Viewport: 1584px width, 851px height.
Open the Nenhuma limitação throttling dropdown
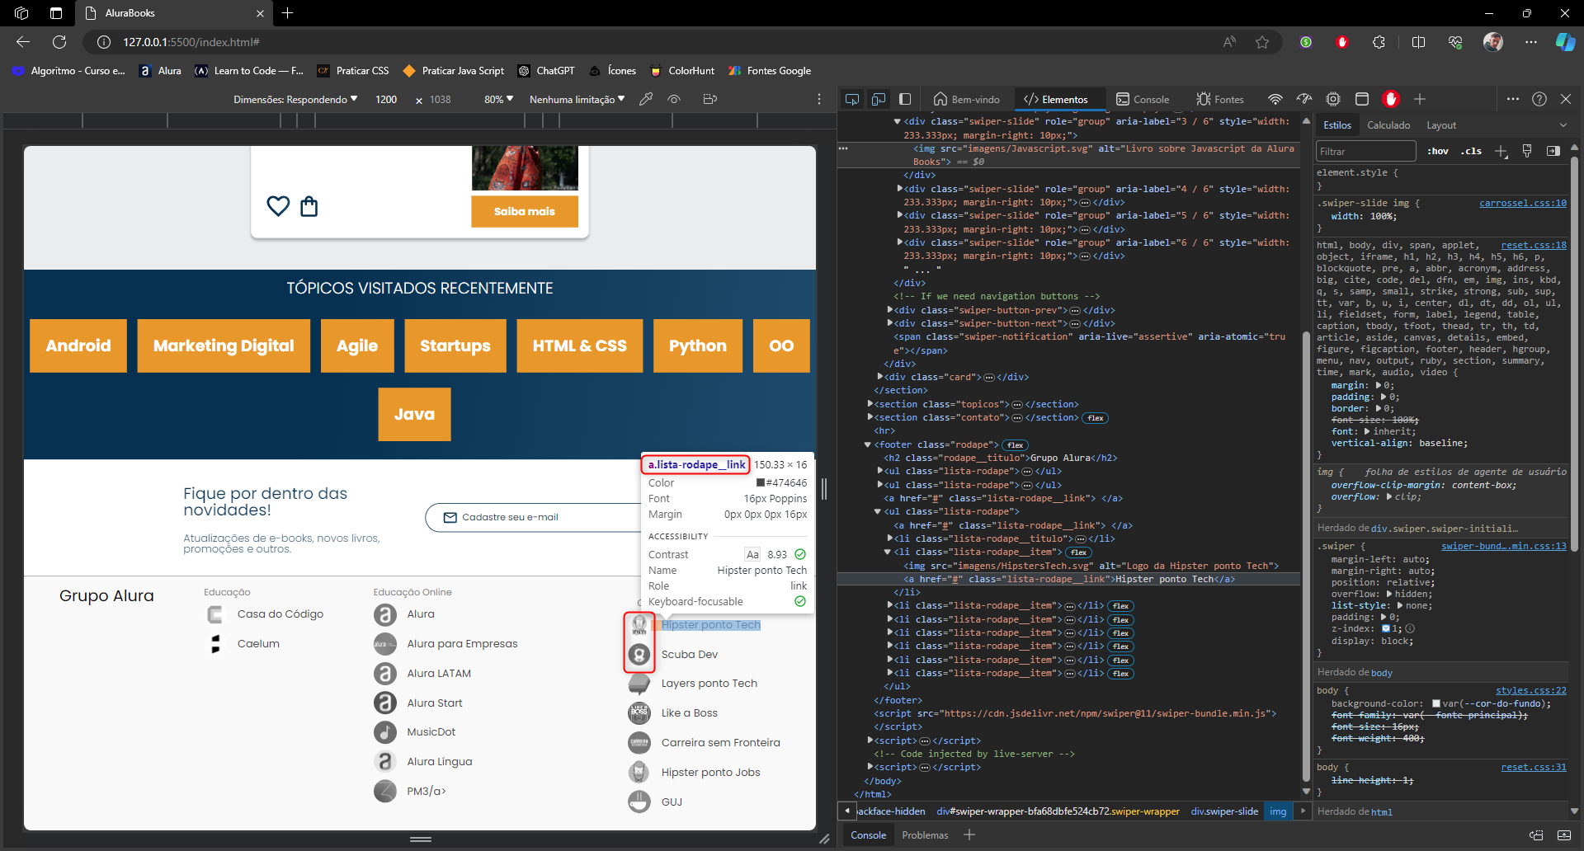[x=577, y=99]
